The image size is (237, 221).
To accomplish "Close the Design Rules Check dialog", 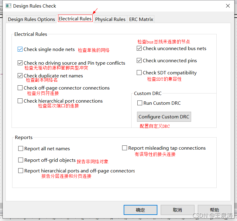I will [x=228, y=6].
